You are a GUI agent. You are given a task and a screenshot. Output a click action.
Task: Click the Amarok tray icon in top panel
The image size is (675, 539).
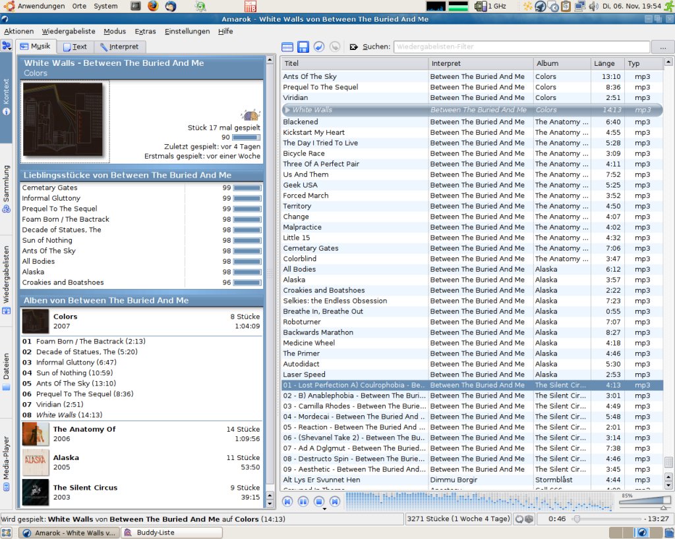pyautogui.click(x=541, y=6)
